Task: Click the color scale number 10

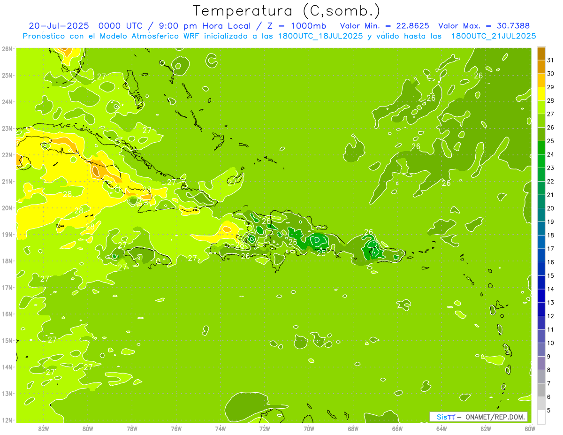Action: (551, 343)
